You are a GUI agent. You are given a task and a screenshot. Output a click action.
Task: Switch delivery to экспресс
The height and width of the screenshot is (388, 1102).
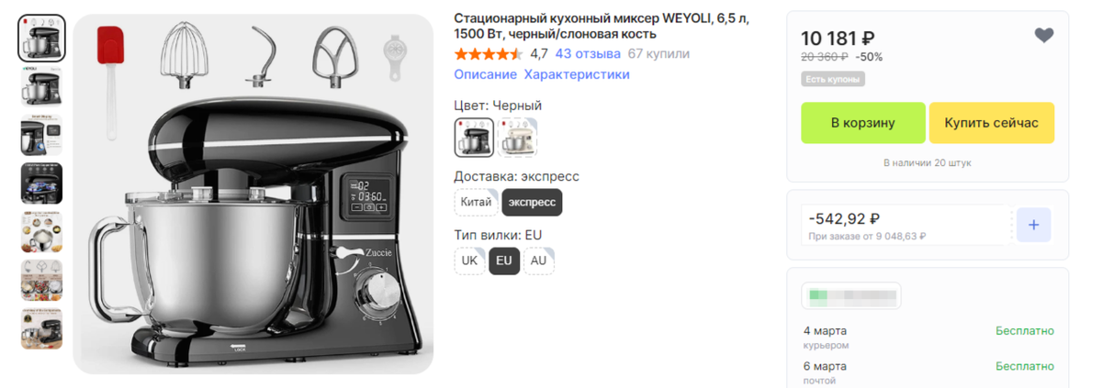click(x=532, y=202)
